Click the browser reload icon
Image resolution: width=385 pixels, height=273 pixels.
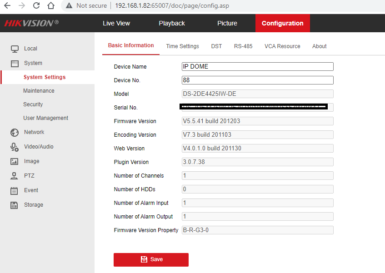36,5
